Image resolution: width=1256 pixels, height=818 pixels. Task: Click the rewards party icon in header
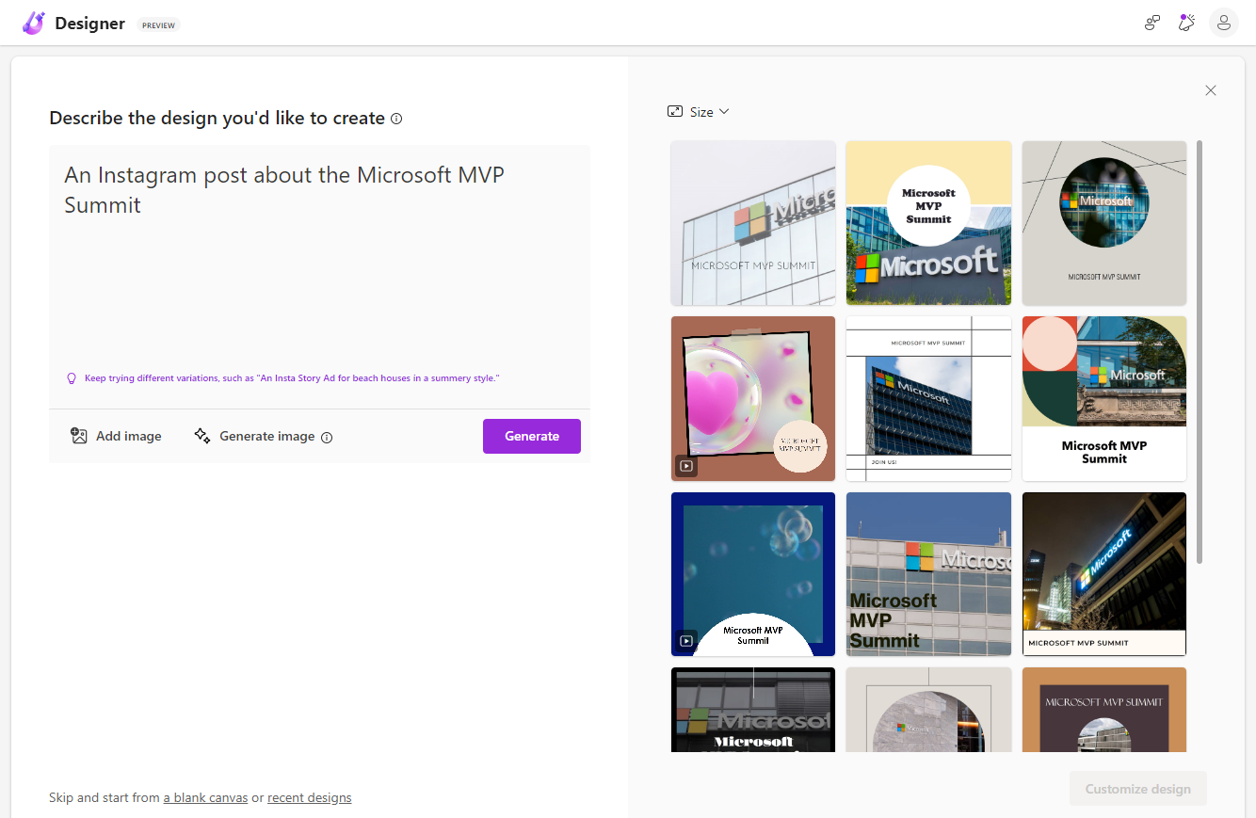point(1186,24)
